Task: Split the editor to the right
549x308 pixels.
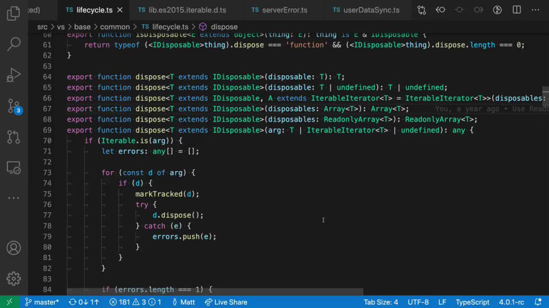Action: tap(517, 10)
